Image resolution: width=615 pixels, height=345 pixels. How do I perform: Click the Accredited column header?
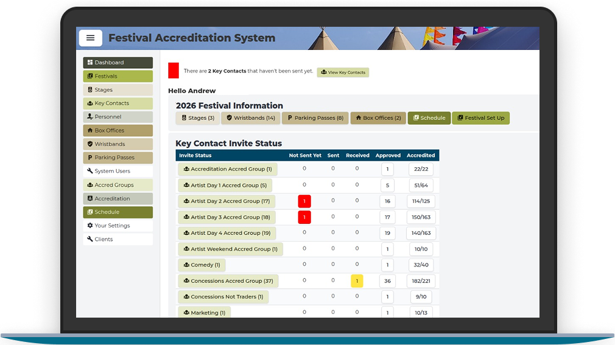421,155
